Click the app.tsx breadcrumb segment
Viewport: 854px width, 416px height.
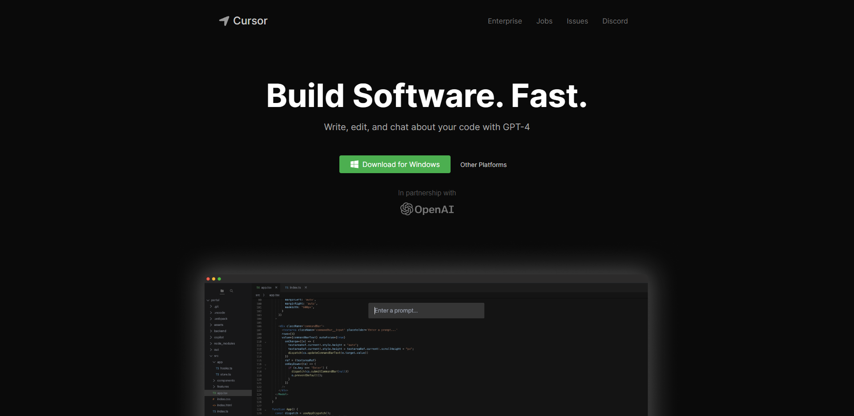[x=274, y=295]
